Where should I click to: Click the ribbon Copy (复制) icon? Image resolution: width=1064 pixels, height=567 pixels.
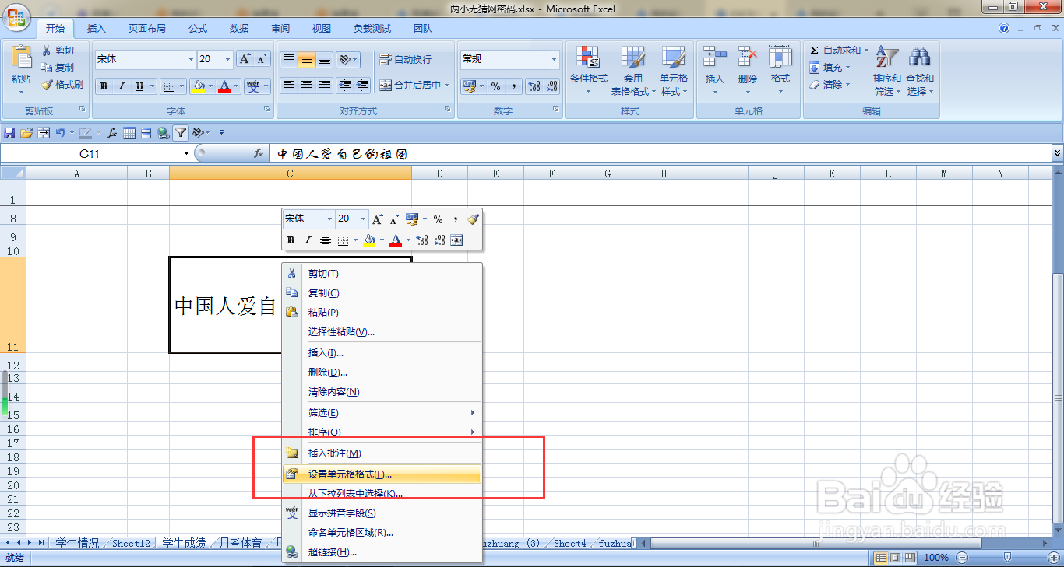point(47,68)
